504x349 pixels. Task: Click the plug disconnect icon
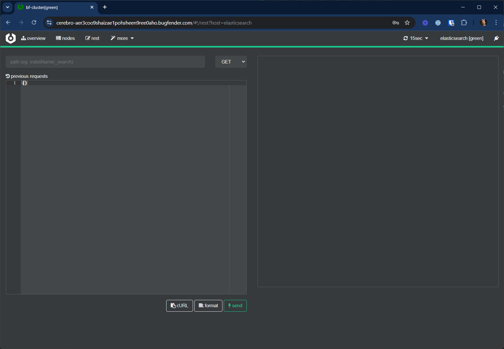(496, 38)
